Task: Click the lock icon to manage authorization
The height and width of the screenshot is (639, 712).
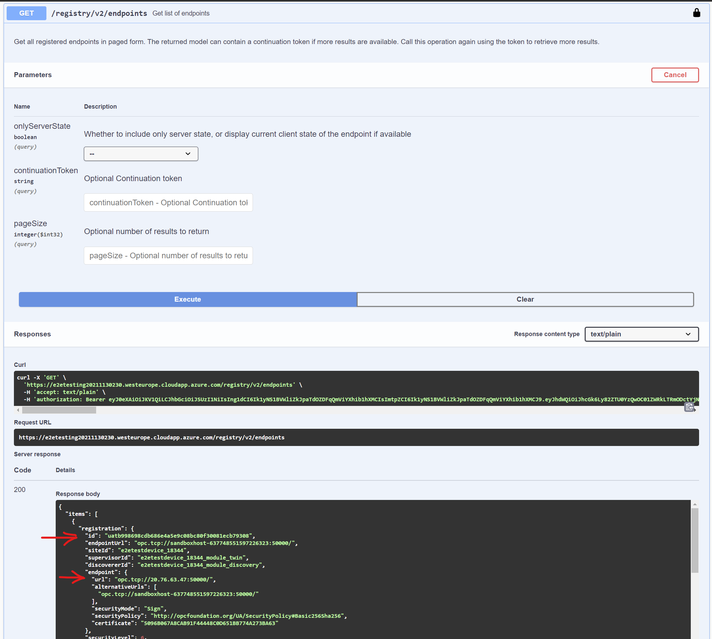Action: (x=697, y=13)
